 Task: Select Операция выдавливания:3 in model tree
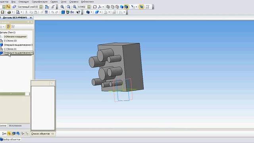(18, 45)
